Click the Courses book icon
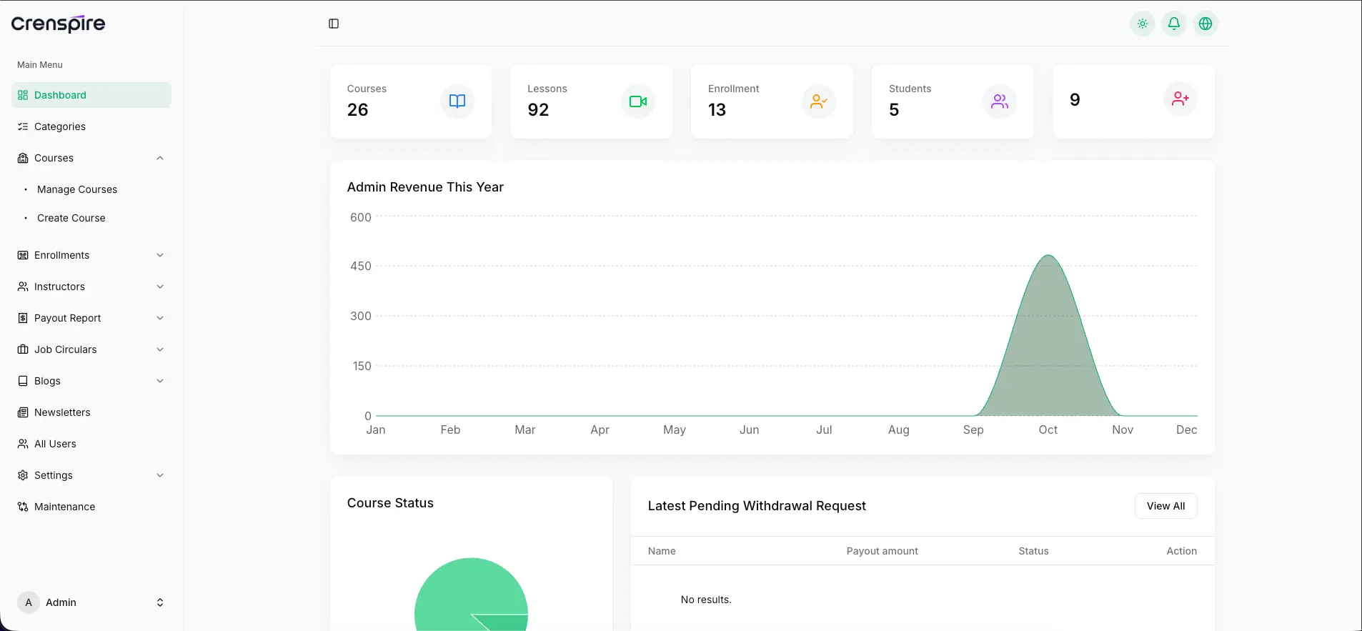This screenshot has height=631, width=1362. tap(457, 101)
